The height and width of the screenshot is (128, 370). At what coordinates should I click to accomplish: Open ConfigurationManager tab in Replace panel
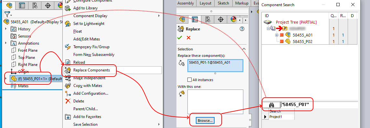[x=208, y=19]
